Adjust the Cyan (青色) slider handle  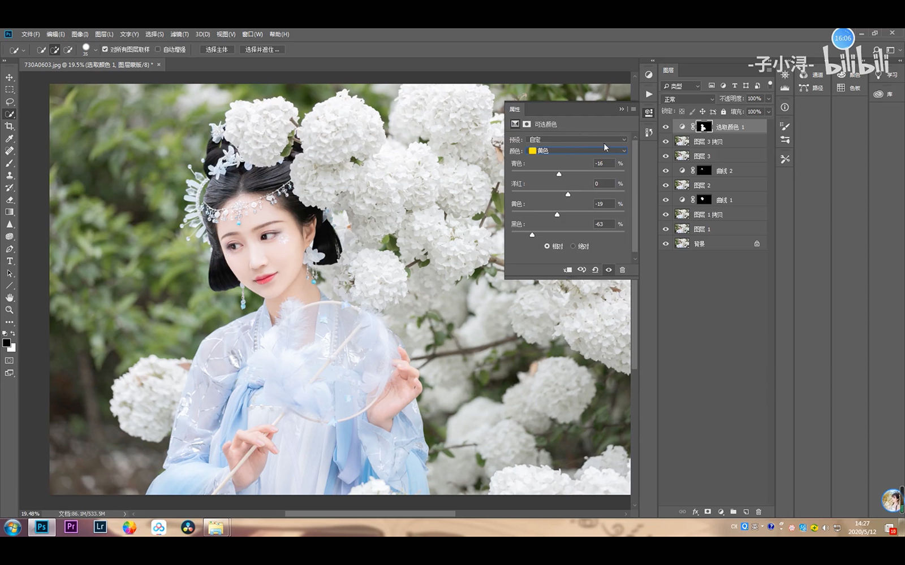tap(559, 174)
